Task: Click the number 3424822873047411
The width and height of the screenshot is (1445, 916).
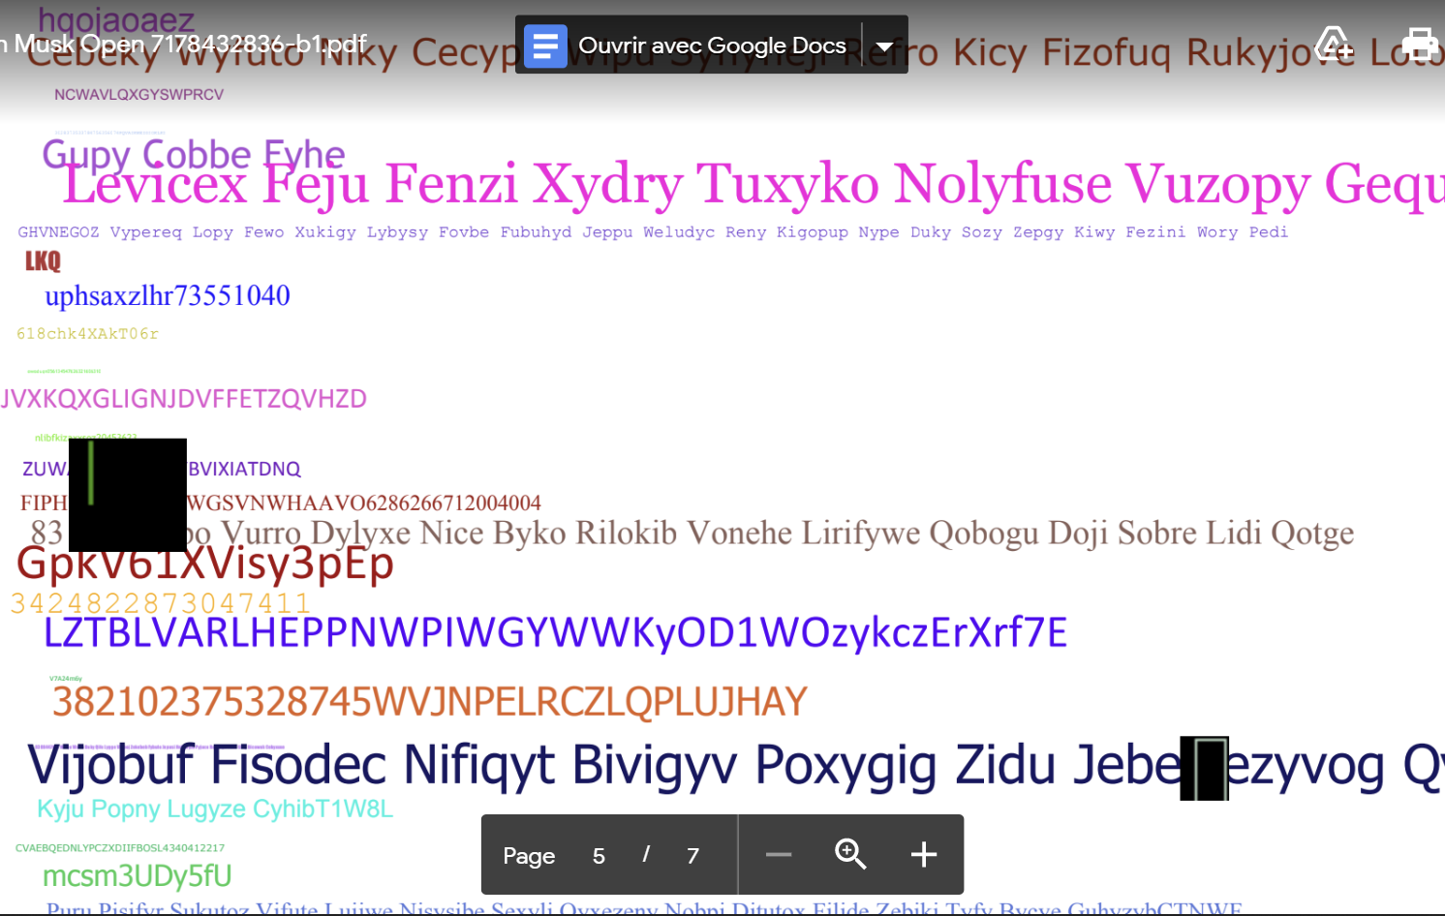Action: 161,603
